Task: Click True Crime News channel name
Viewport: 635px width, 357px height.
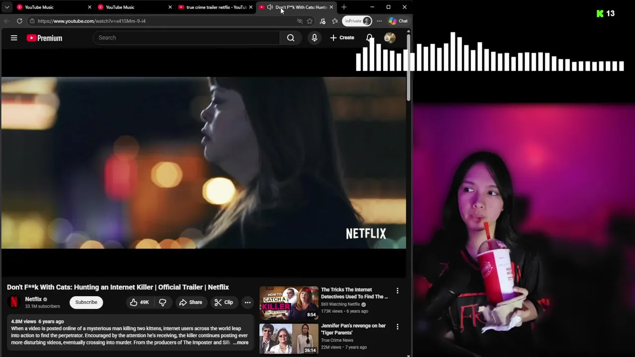Action: (337, 340)
